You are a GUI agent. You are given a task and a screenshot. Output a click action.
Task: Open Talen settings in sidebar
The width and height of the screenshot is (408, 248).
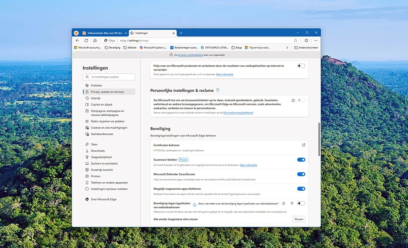109,144
